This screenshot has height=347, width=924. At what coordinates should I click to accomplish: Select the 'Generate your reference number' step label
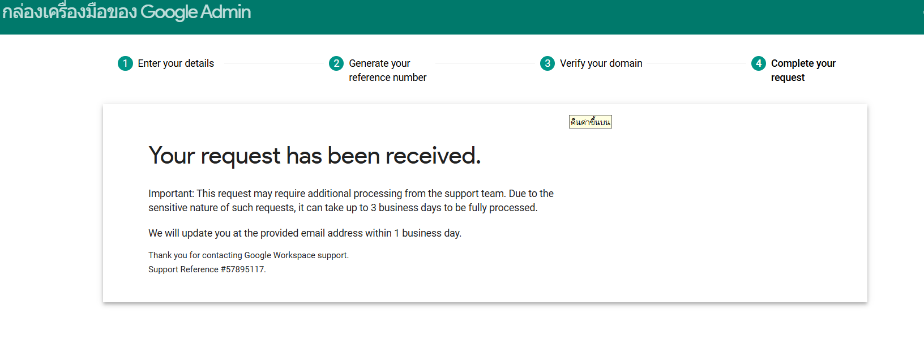tap(388, 70)
